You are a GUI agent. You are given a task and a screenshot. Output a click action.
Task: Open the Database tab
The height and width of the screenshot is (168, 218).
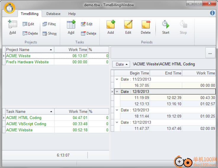[53, 14]
